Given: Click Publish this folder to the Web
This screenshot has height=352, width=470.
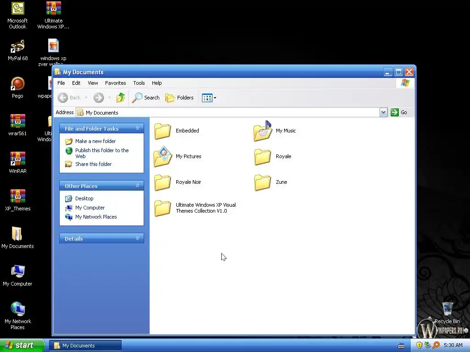Looking at the screenshot, I should pos(102,153).
